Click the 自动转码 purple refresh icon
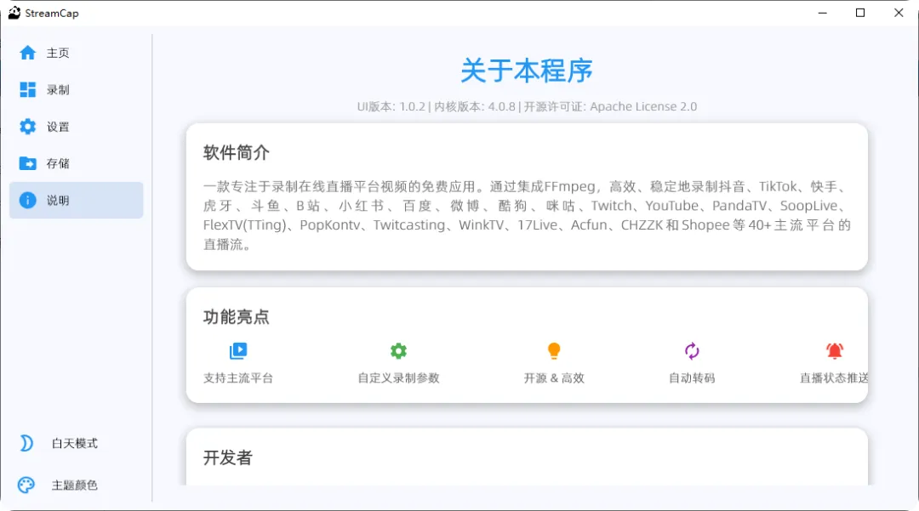Image resolution: width=919 pixels, height=511 pixels. (692, 351)
